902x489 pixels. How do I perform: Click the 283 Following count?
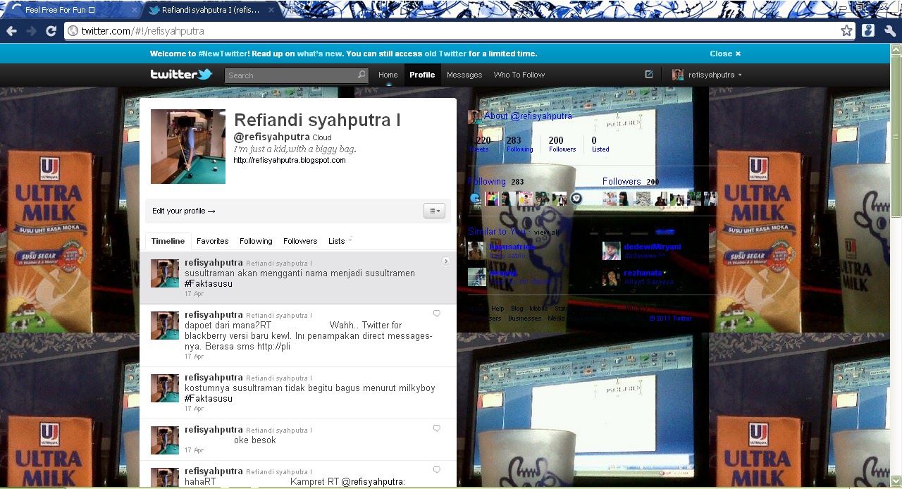pos(519,144)
